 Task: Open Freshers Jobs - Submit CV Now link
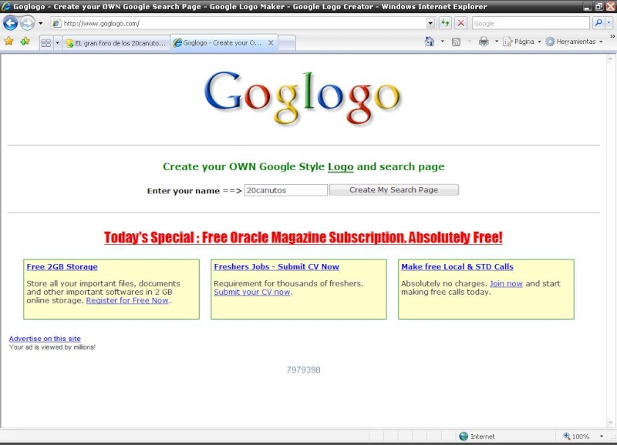tap(276, 266)
